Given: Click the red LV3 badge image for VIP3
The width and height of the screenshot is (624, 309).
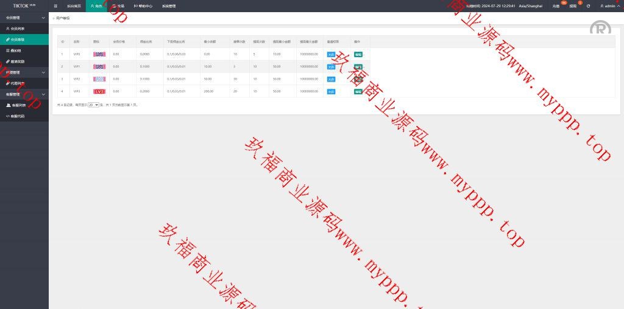Looking at the screenshot, I should coord(99,91).
